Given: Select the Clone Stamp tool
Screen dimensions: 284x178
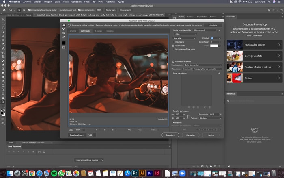Looking at the screenshot, I should (3, 56).
